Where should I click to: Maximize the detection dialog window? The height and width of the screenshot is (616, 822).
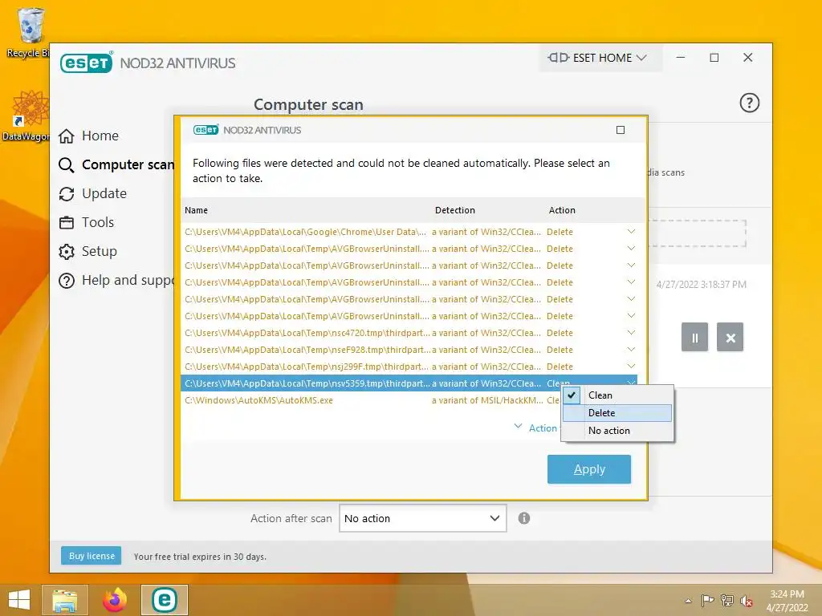(621, 130)
